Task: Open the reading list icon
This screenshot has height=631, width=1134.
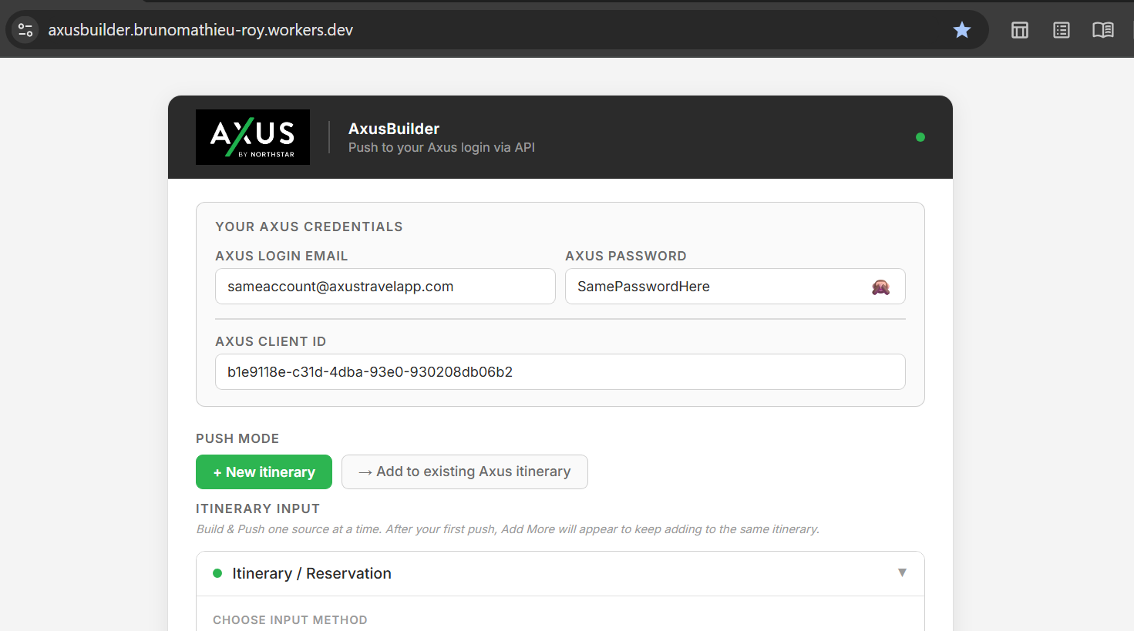Action: [x=1062, y=30]
